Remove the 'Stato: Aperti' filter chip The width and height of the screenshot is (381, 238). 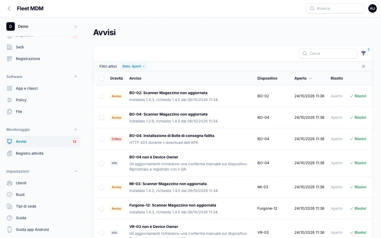click(x=144, y=66)
